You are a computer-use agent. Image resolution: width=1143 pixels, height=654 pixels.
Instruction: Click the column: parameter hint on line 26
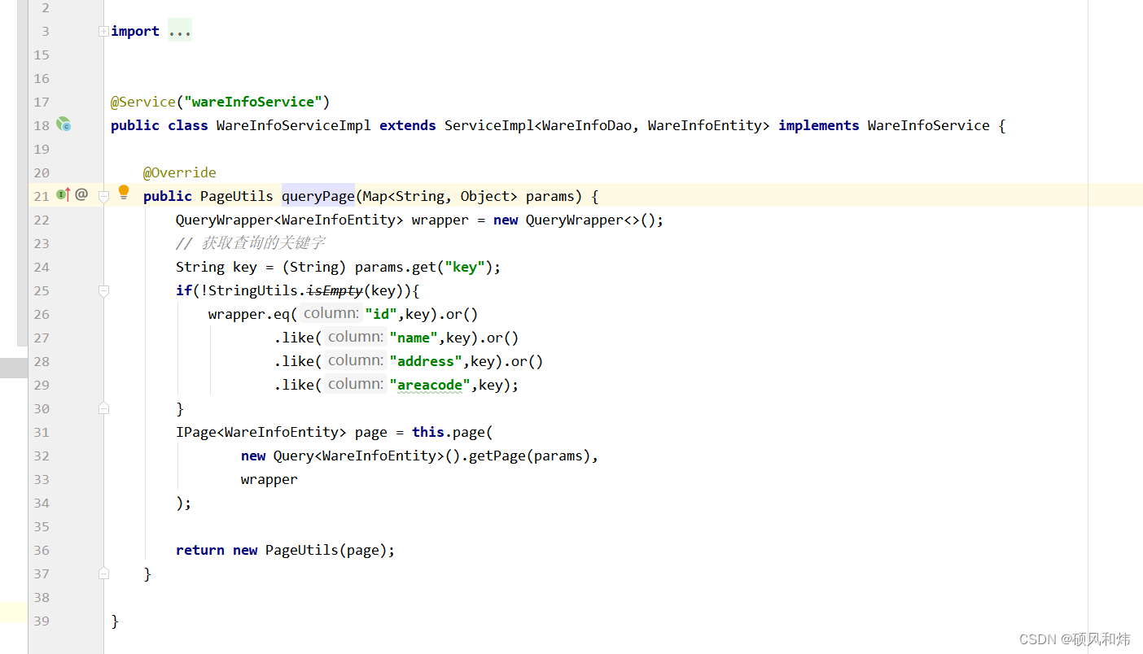(x=331, y=313)
